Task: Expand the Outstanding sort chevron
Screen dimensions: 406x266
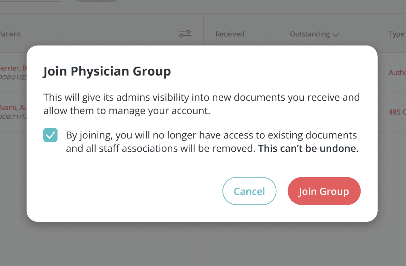Action: click(336, 34)
